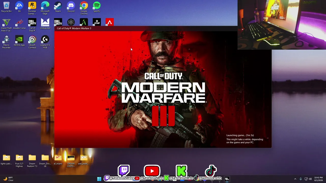Screen dimensions: 326x183
Task: Select the Call of Duty shortcut beside Assetto Corsa
Action: pyautogui.click(x=32, y=25)
